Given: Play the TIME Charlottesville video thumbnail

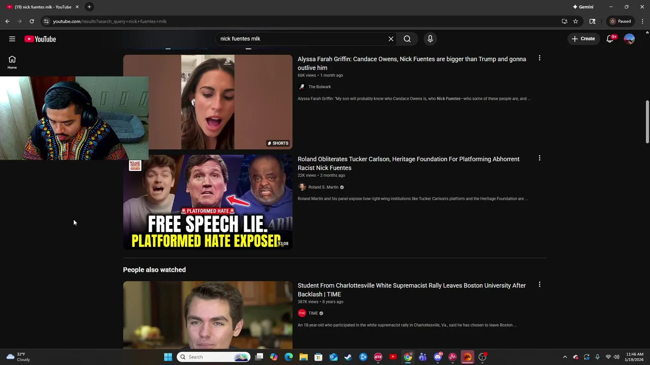Looking at the screenshot, I should [x=208, y=315].
